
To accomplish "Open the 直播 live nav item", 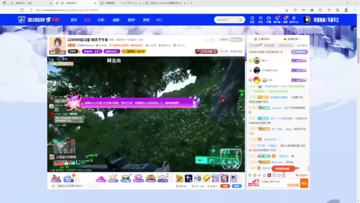I will click(x=87, y=20).
